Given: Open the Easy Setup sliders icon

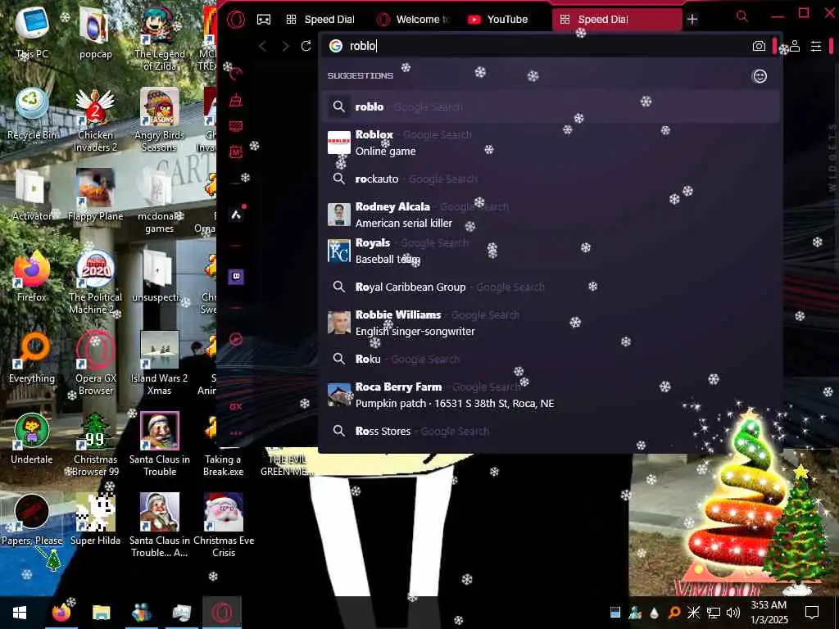Looking at the screenshot, I should (816, 46).
